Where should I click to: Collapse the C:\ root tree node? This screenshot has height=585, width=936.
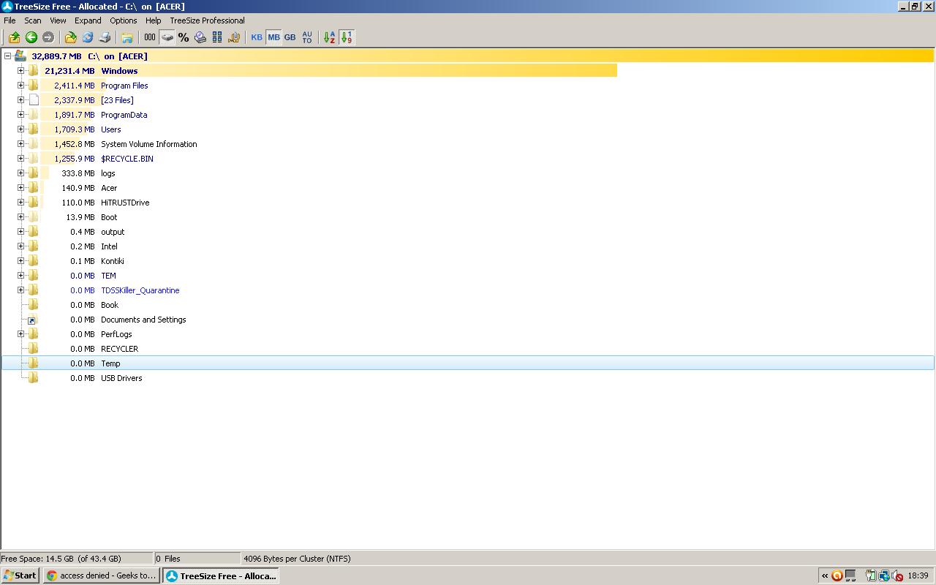point(7,56)
